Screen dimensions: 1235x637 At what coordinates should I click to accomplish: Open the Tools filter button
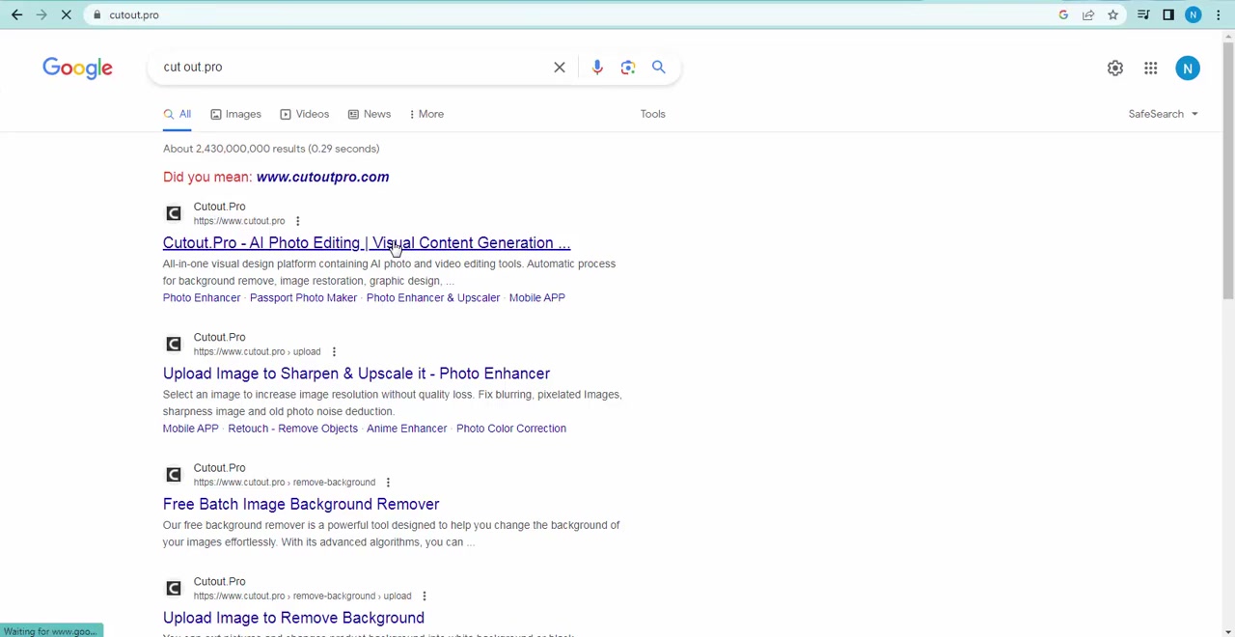(652, 114)
